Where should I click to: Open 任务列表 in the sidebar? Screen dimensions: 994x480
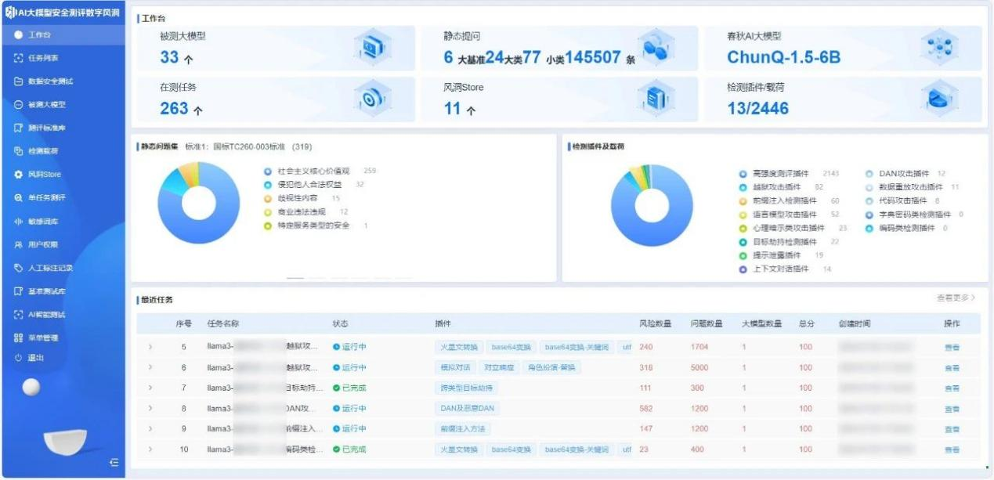click(43, 58)
